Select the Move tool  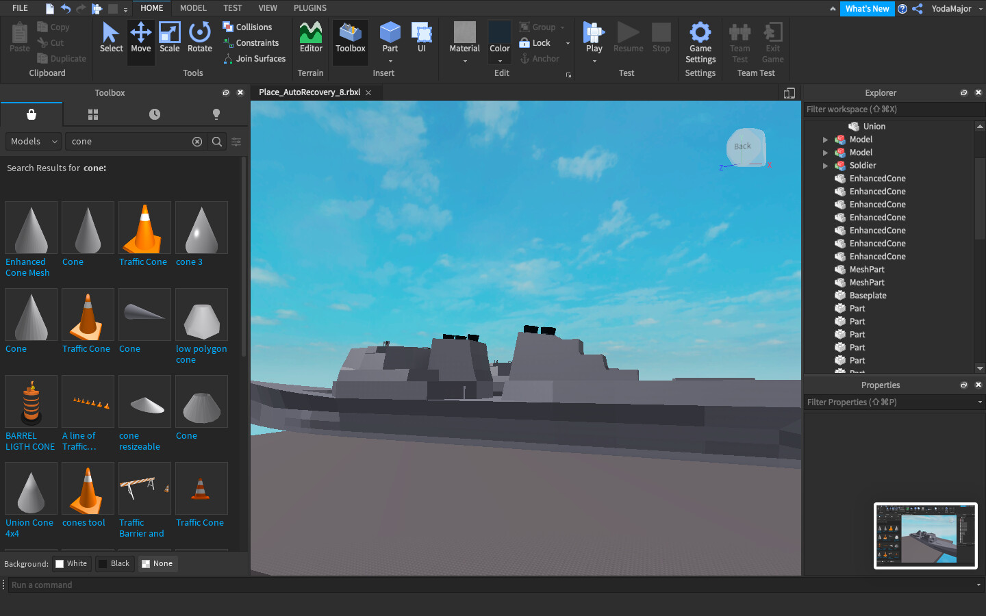point(141,38)
